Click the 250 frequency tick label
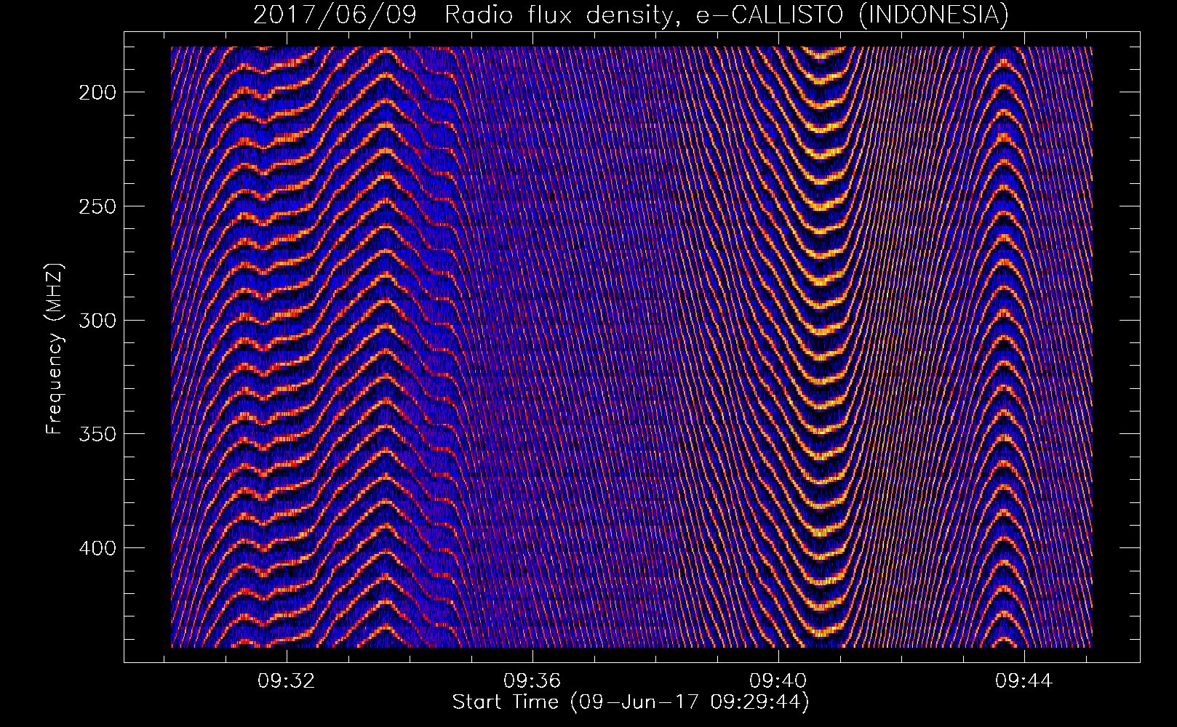 click(97, 206)
